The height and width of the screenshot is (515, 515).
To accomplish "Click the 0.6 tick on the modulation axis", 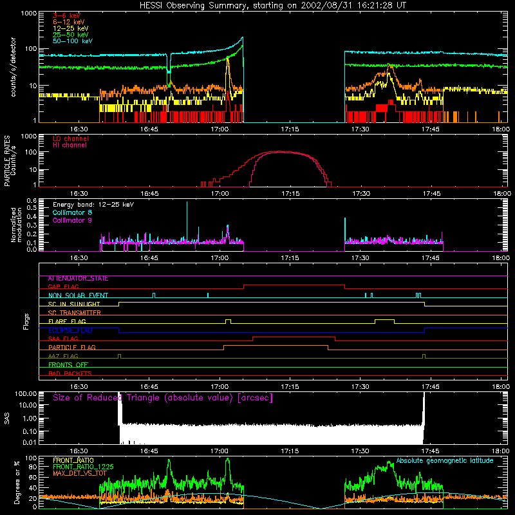I will point(32,200).
